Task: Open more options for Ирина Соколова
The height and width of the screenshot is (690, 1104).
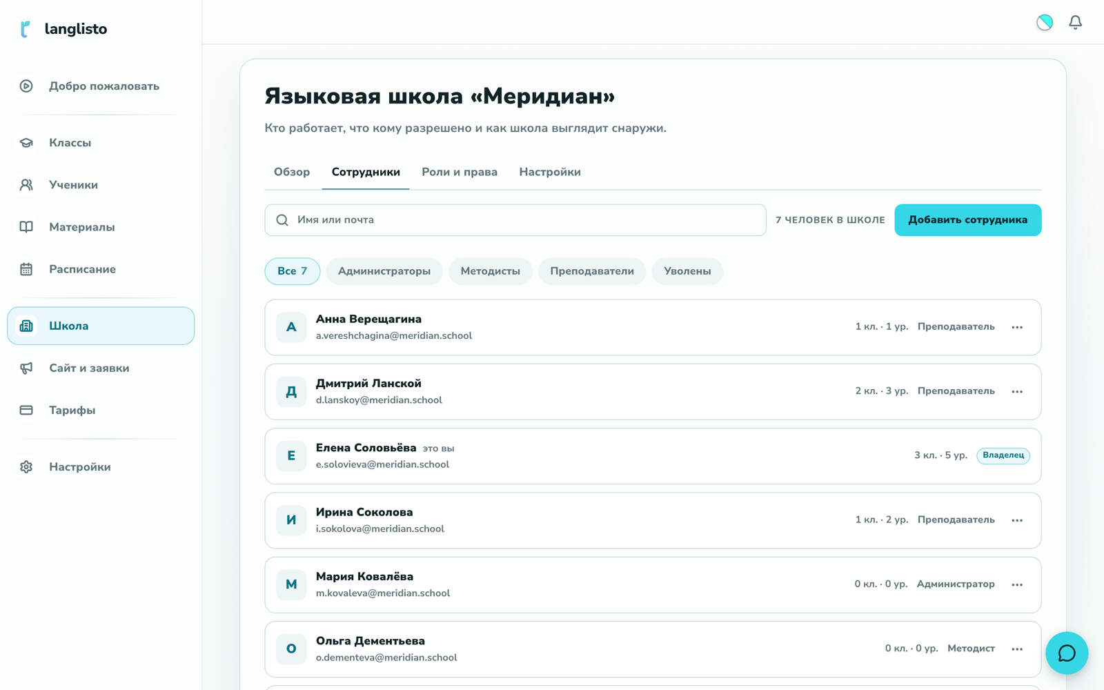Action: pyautogui.click(x=1017, y=520)
